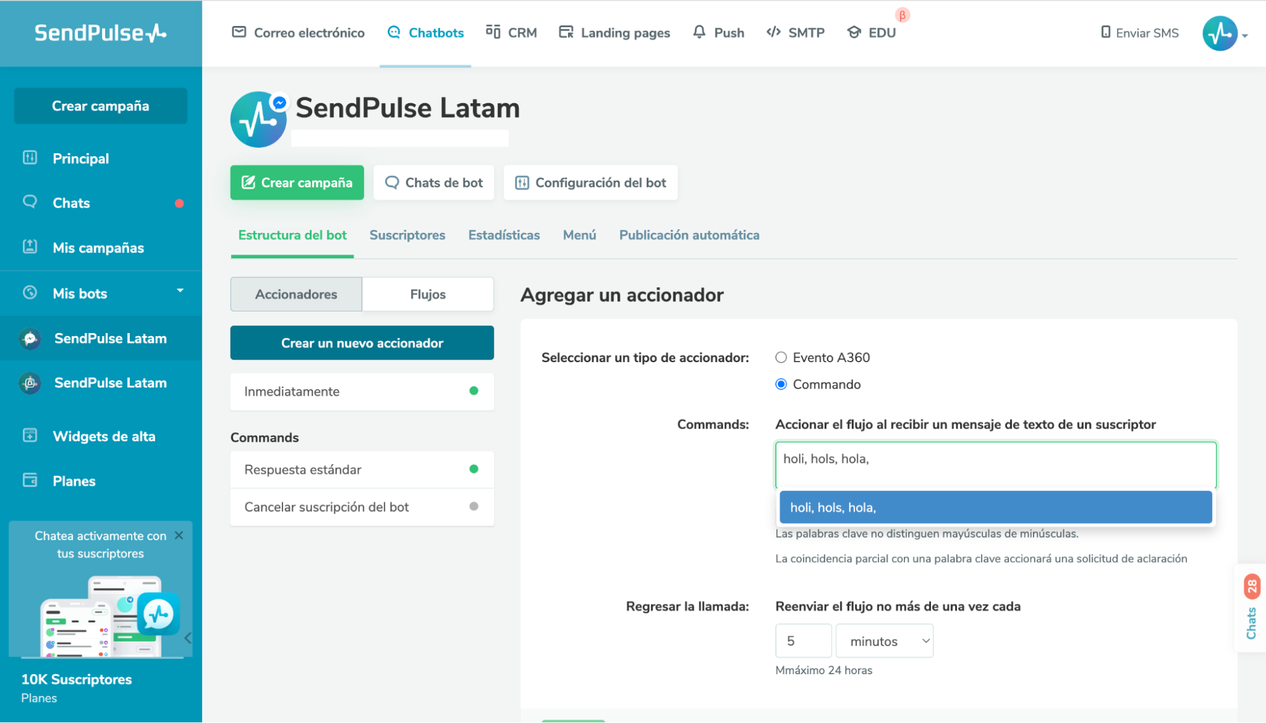Click the settings icon on Configuración del bot
Viewport: 1266px width, 723px height.
[522, 183]
